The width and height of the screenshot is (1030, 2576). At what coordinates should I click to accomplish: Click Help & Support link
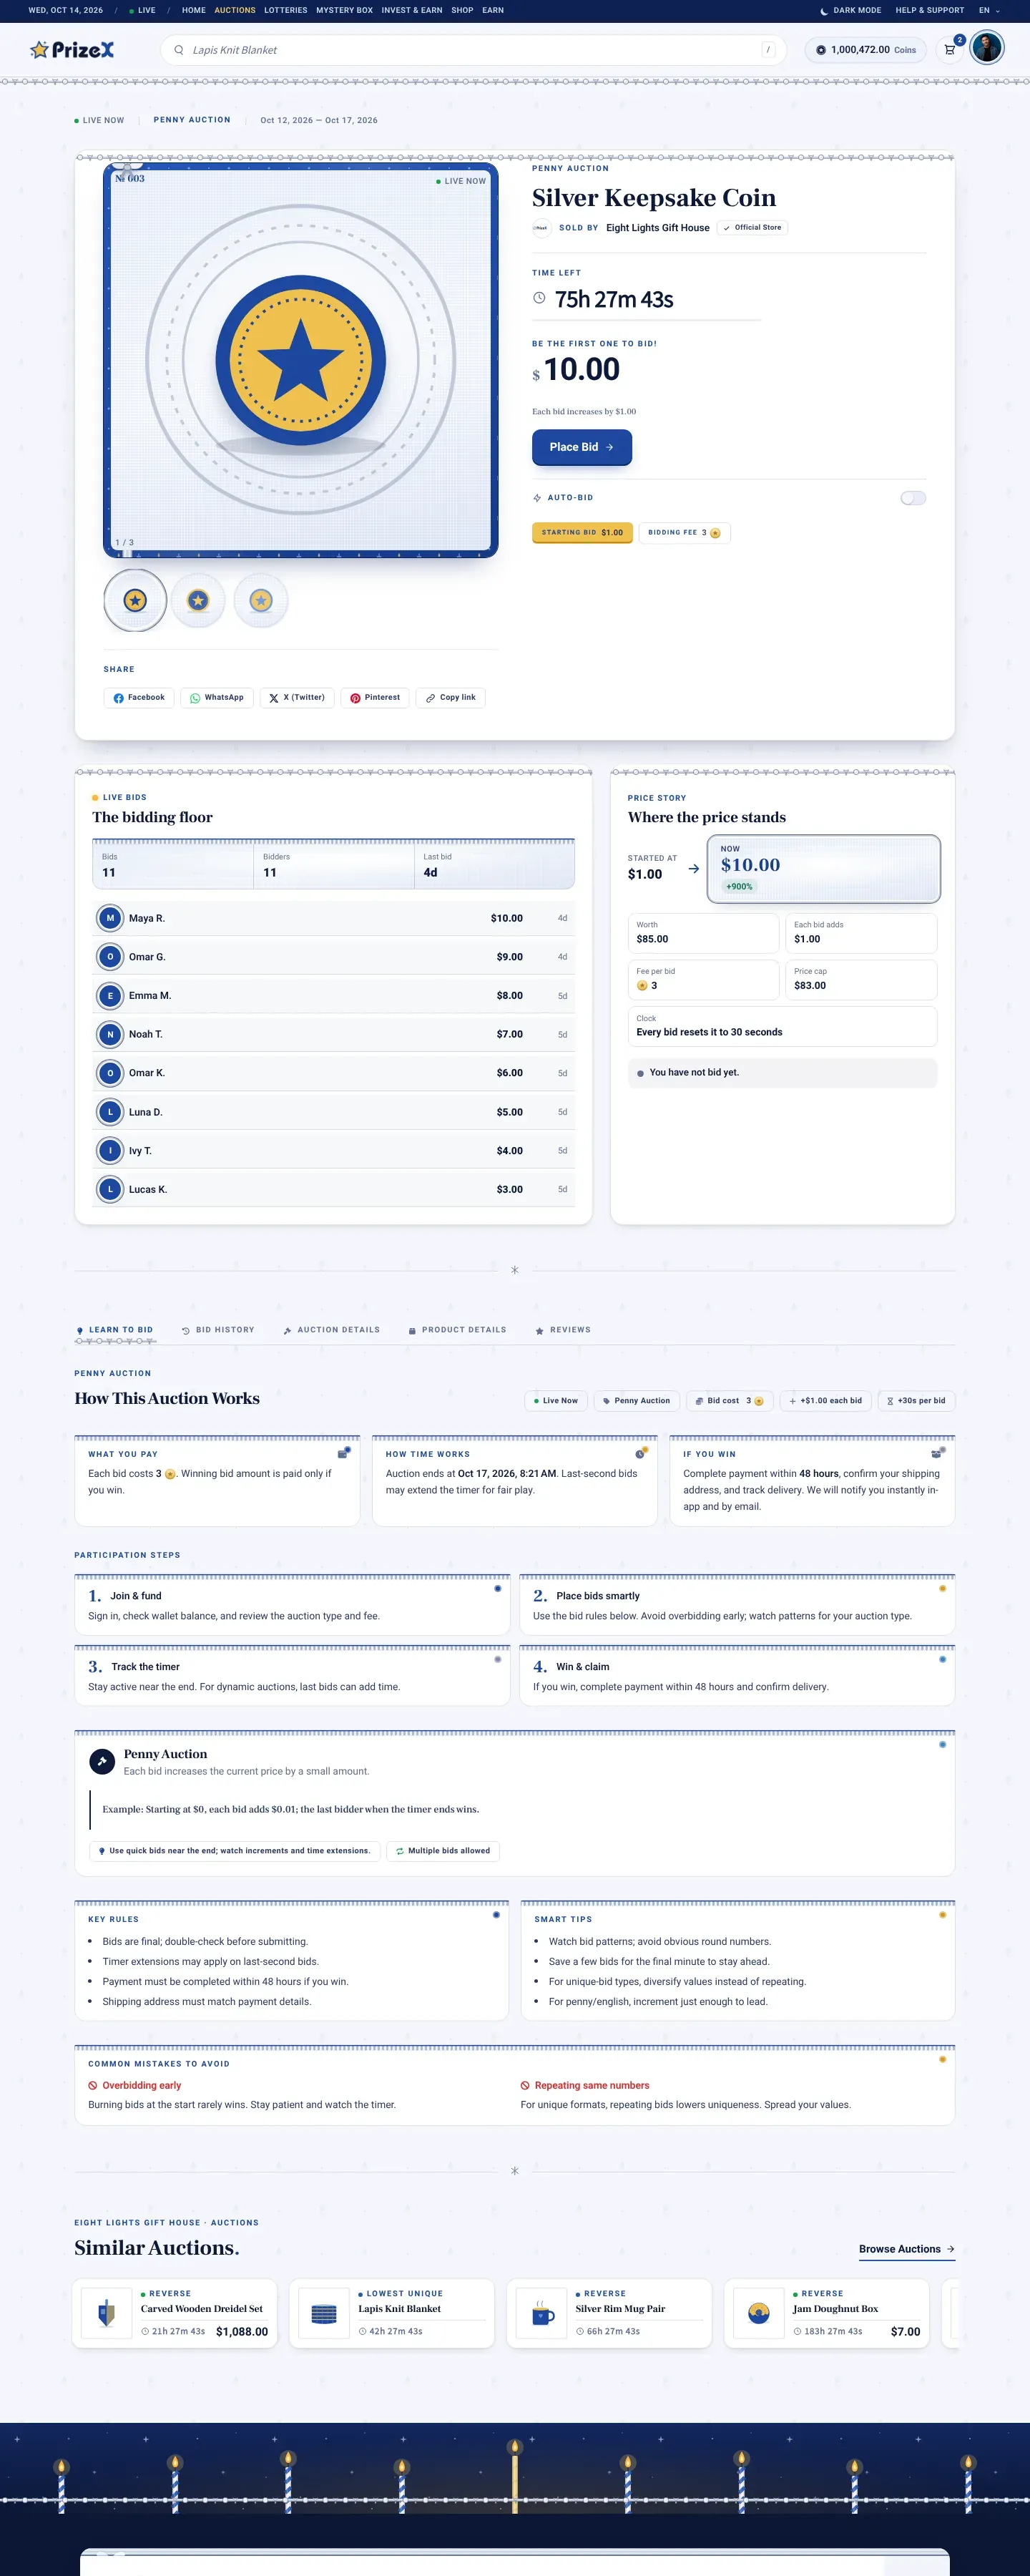point(930,10)
